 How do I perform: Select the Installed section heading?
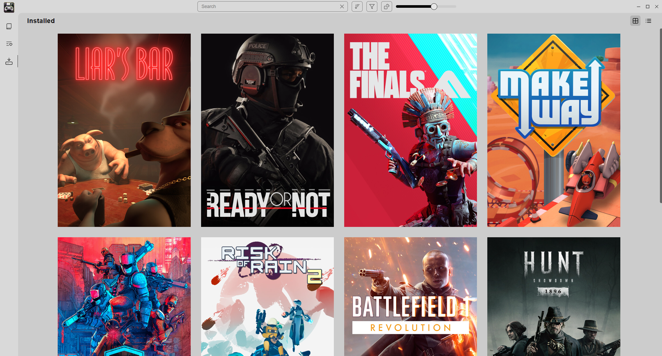[x=41, y=21]
